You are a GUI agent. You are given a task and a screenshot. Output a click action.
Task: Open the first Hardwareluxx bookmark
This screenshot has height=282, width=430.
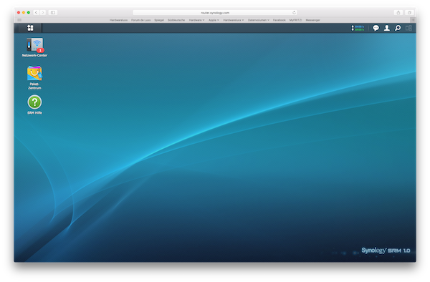(118, 20)
